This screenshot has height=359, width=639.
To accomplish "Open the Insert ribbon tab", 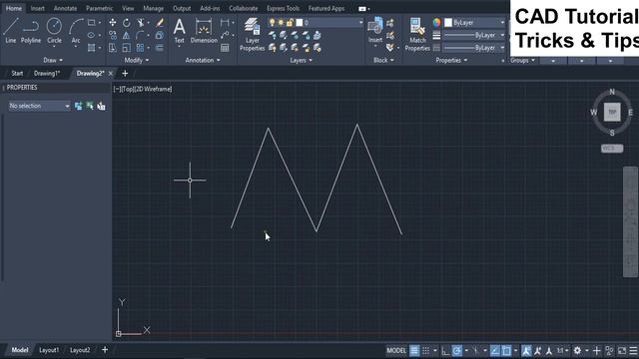I will [x=38, y=8].
